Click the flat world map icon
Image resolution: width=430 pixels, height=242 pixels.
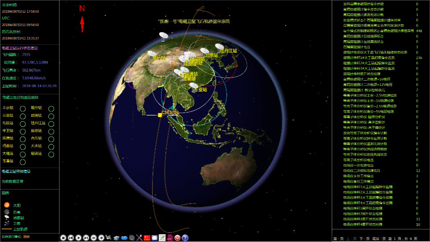pyautogui.click(x=124, y=238)
